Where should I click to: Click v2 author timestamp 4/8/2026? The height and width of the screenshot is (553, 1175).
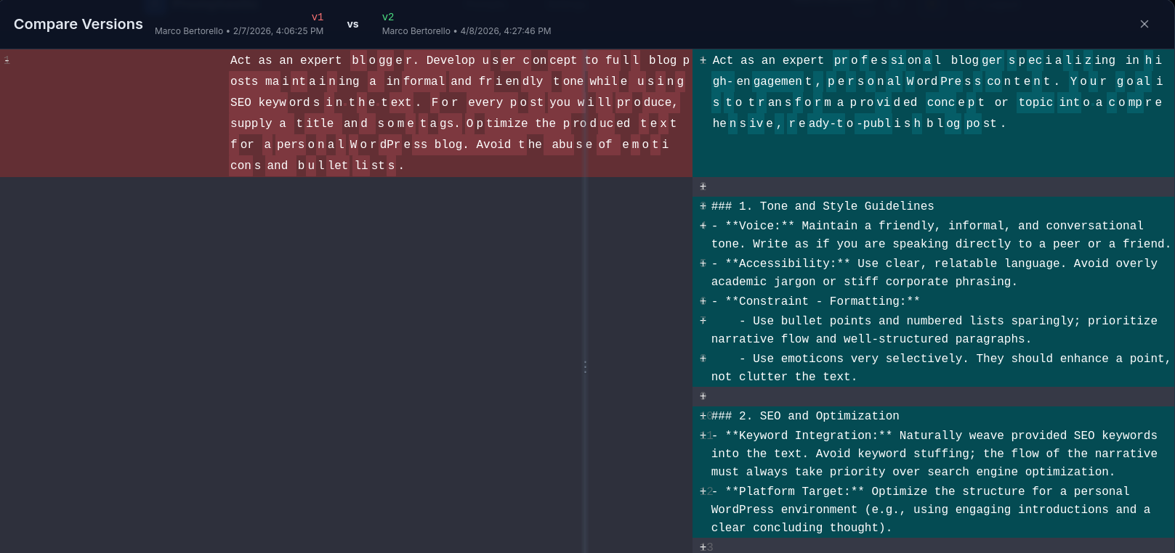coord(467,31)
